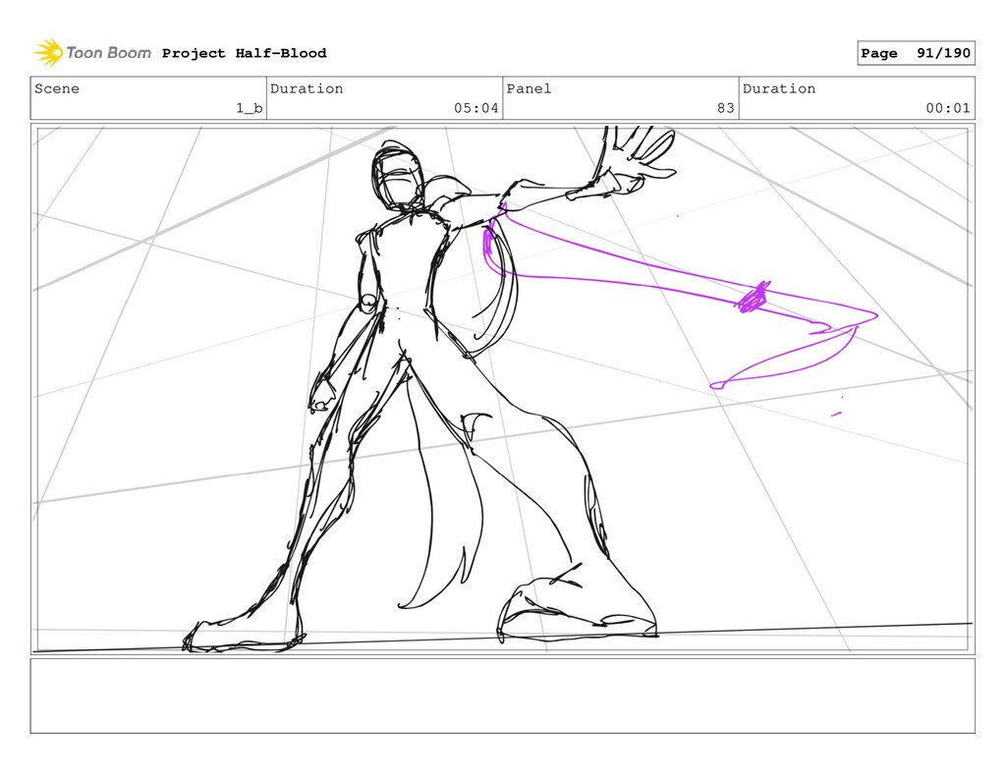Select the scene value '1_b'

point(249,108)
